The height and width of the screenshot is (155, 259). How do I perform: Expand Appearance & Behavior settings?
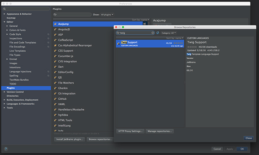tap(4, 14)
